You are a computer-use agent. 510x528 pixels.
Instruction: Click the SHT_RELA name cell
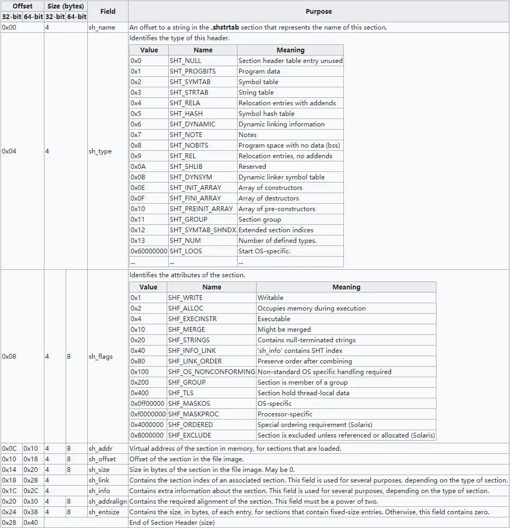pos(203,103)
